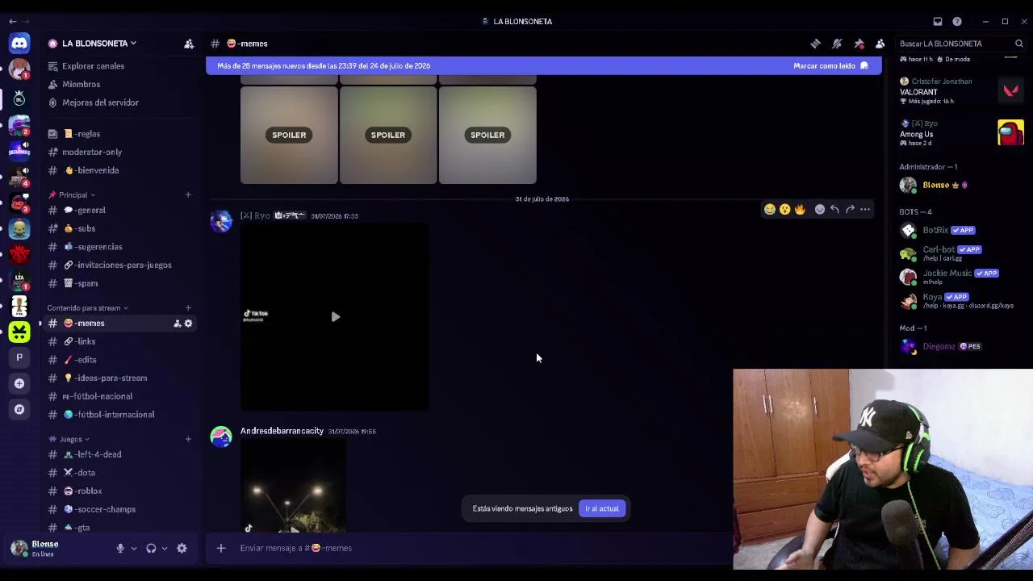Switch to the general channel

point(121,210)
